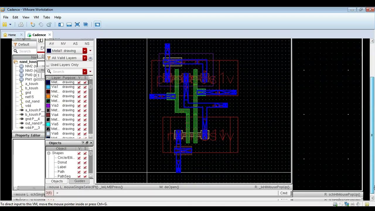Image resolution: width=375 pixels, height=211 pixels.
Task: Toggle selectable checkbox for Label objects
Action: pos(85,167)
